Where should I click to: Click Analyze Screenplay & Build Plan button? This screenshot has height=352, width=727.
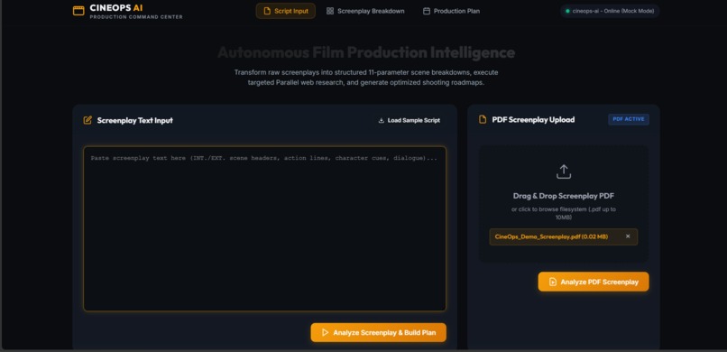pos(378,332)
